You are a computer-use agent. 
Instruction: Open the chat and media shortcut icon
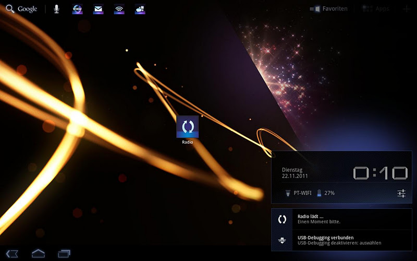140,9
